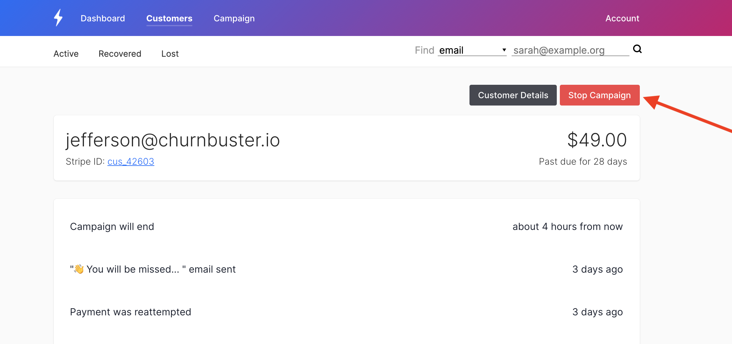Focus the sarah@example.org search field
The width and height of the screenshot is (732, 344).
[x=570, y=50]
